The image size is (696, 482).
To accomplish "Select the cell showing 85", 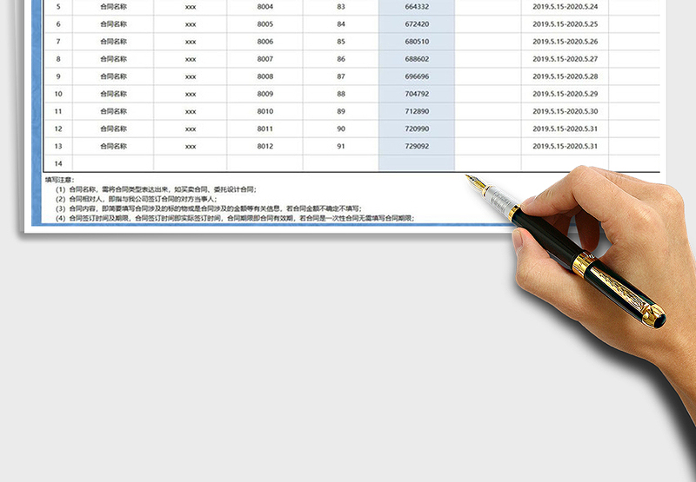I will 341,41.
